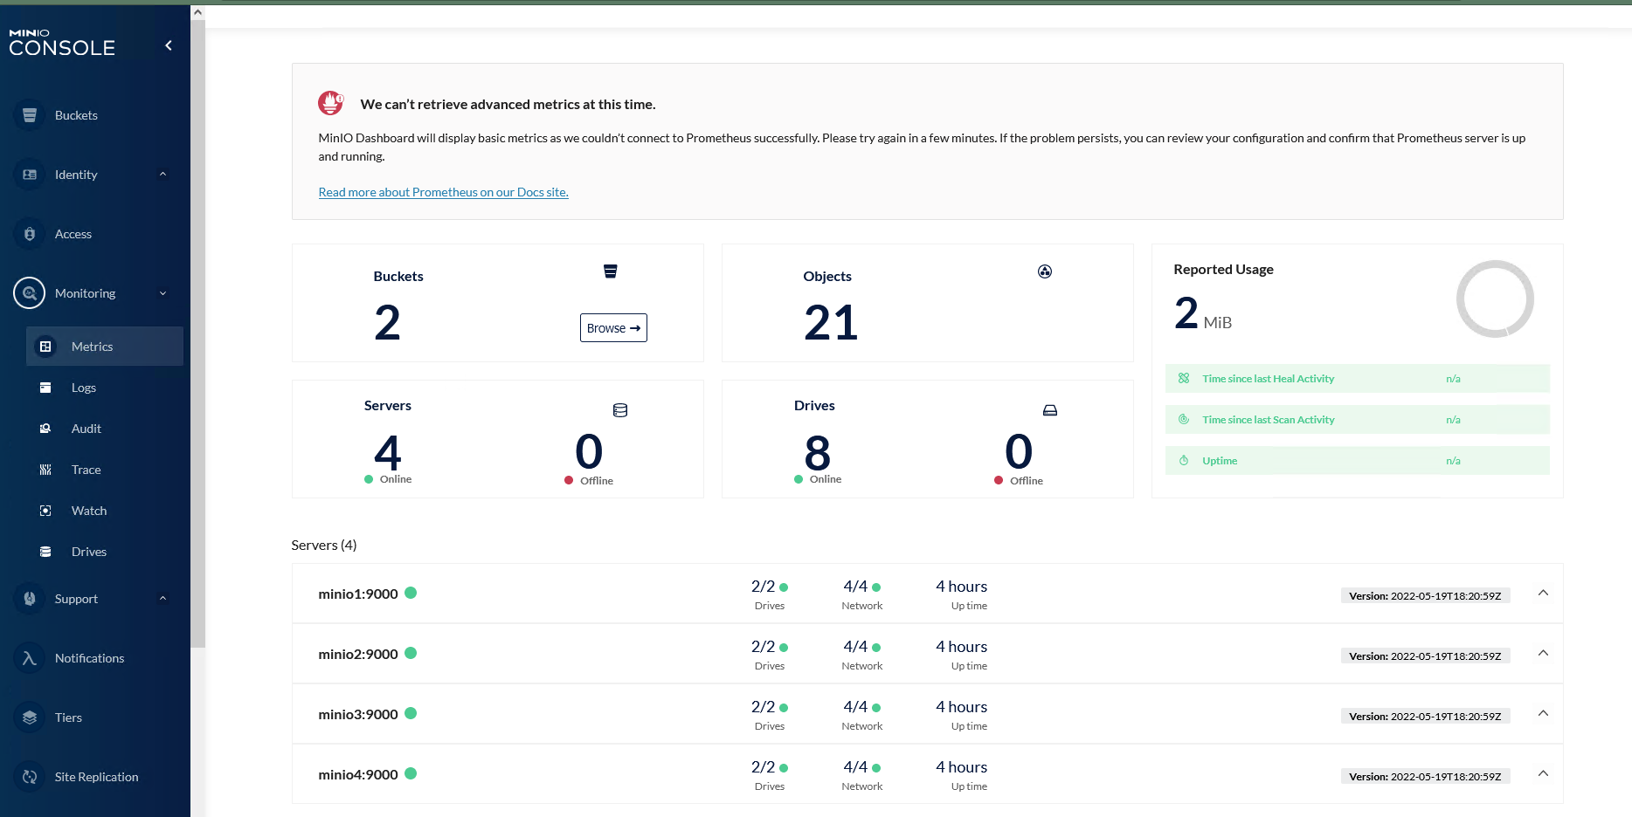Select Metrics in Monitoring submenu
Image resolution: width=1632 pixels, height=817 pixels.
click(105, 347)
